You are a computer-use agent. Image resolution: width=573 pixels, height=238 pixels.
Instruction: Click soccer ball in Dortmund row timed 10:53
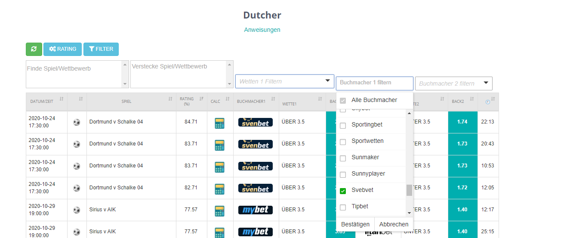pos(77,166)
